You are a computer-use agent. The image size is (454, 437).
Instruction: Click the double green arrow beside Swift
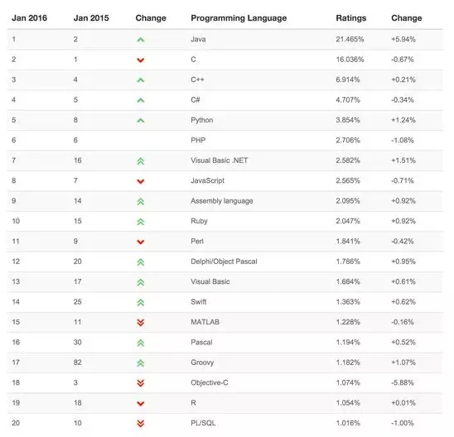141,303
